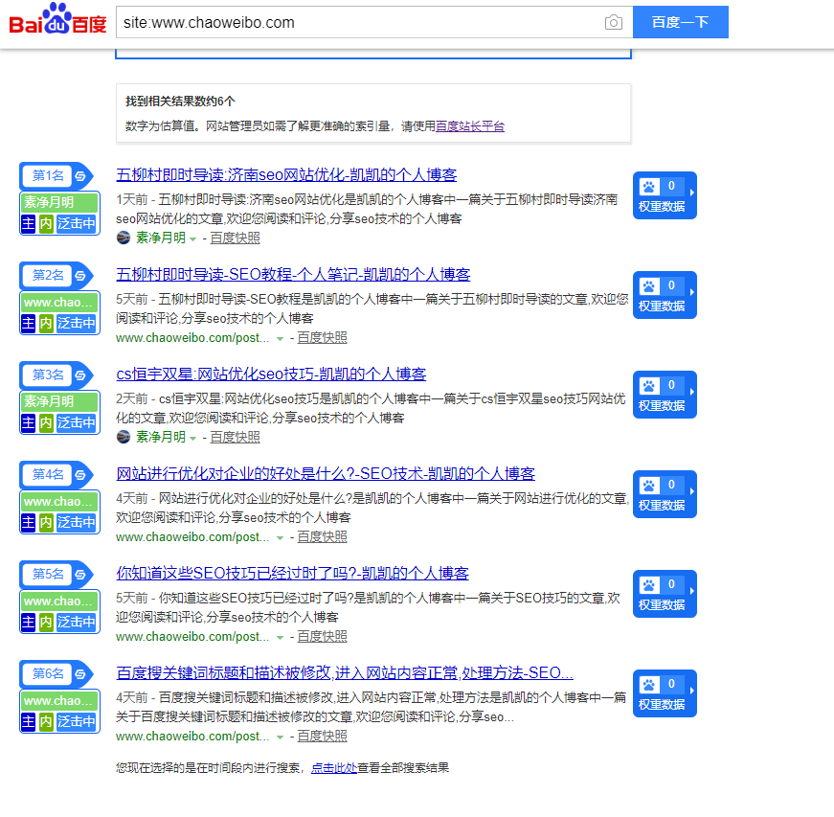Click 权重数据 paw icon for sixth result

pyautogui.click(x=649, y=684)
